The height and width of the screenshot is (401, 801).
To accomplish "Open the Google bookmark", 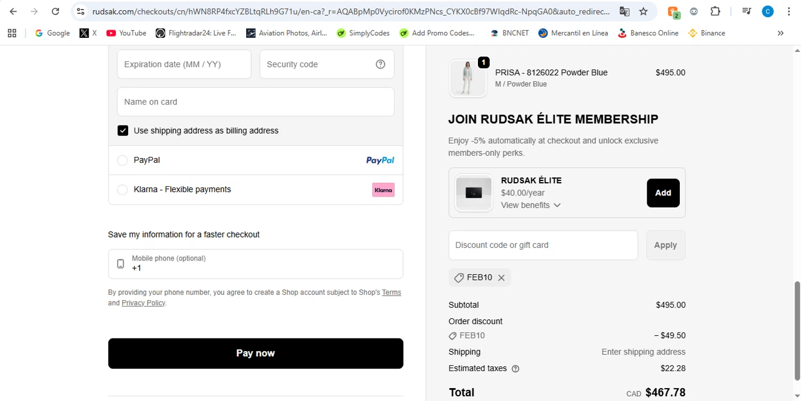I will pyautogui.click(x=52, y=33).
